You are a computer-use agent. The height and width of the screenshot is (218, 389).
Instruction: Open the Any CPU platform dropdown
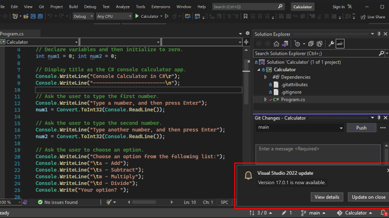click(x=114, y=16)
